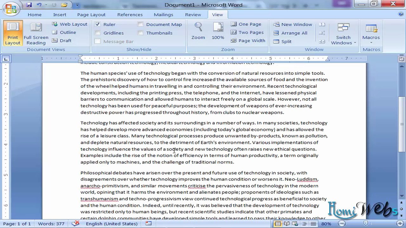Open Customize Quick Access Toolbar dropdown

pos(77,5)
